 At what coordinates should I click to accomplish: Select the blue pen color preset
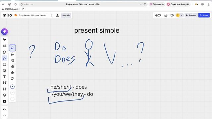coord(13,87)
